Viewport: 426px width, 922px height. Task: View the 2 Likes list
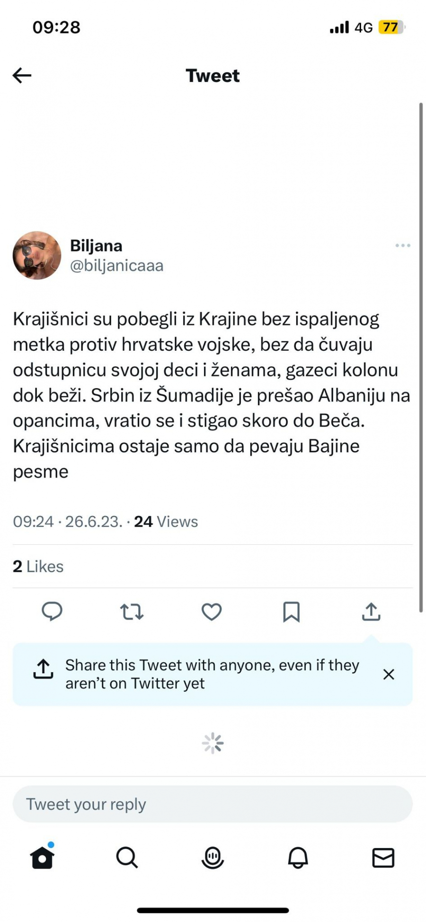[38, 566]
